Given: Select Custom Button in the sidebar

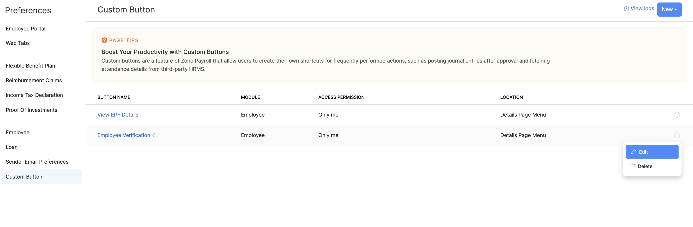Looking at the screenshot, I should click(24, 177).
